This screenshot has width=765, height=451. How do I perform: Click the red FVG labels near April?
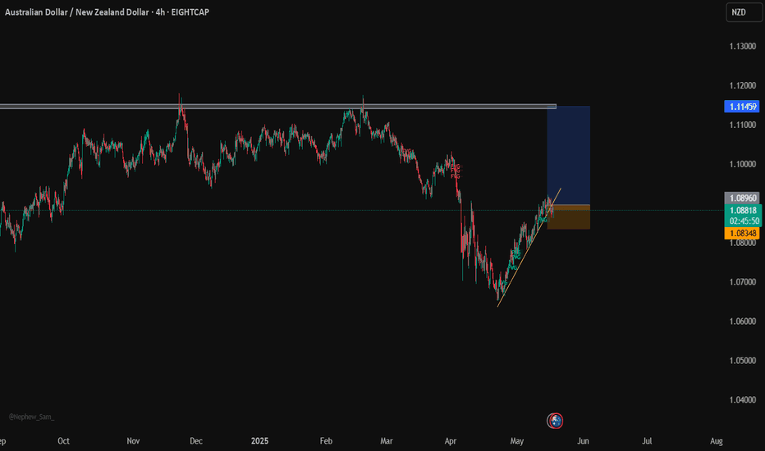[456, 171]
